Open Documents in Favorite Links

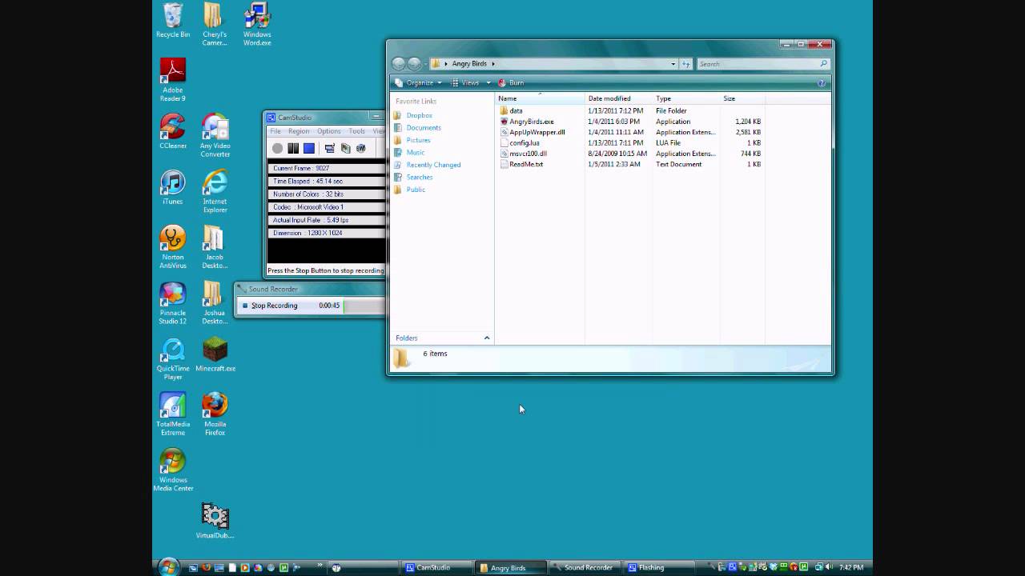tap(417, 128)
